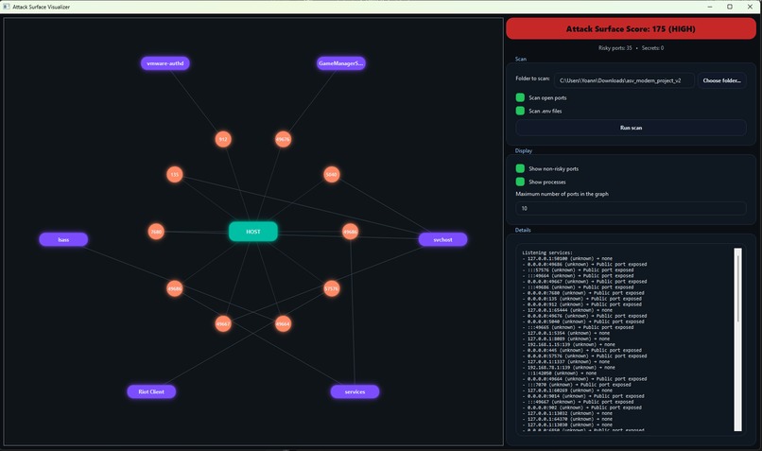The height and width of the screenshot is (451, 762).
Task: Click the 'Risky ports: 35' summary text
Action: tap(615, 48)
